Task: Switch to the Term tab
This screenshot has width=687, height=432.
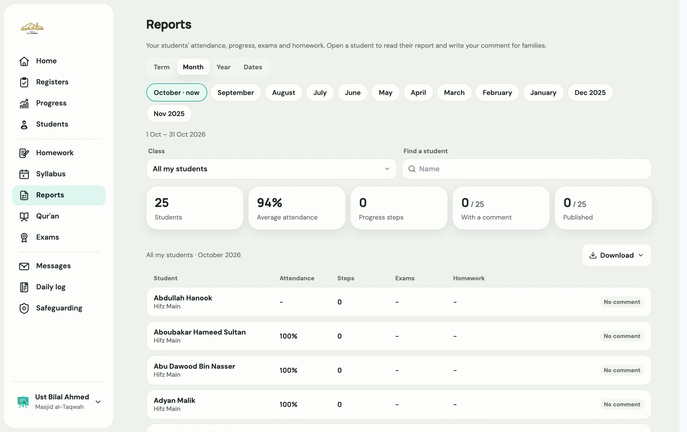Action: [161, 67]
